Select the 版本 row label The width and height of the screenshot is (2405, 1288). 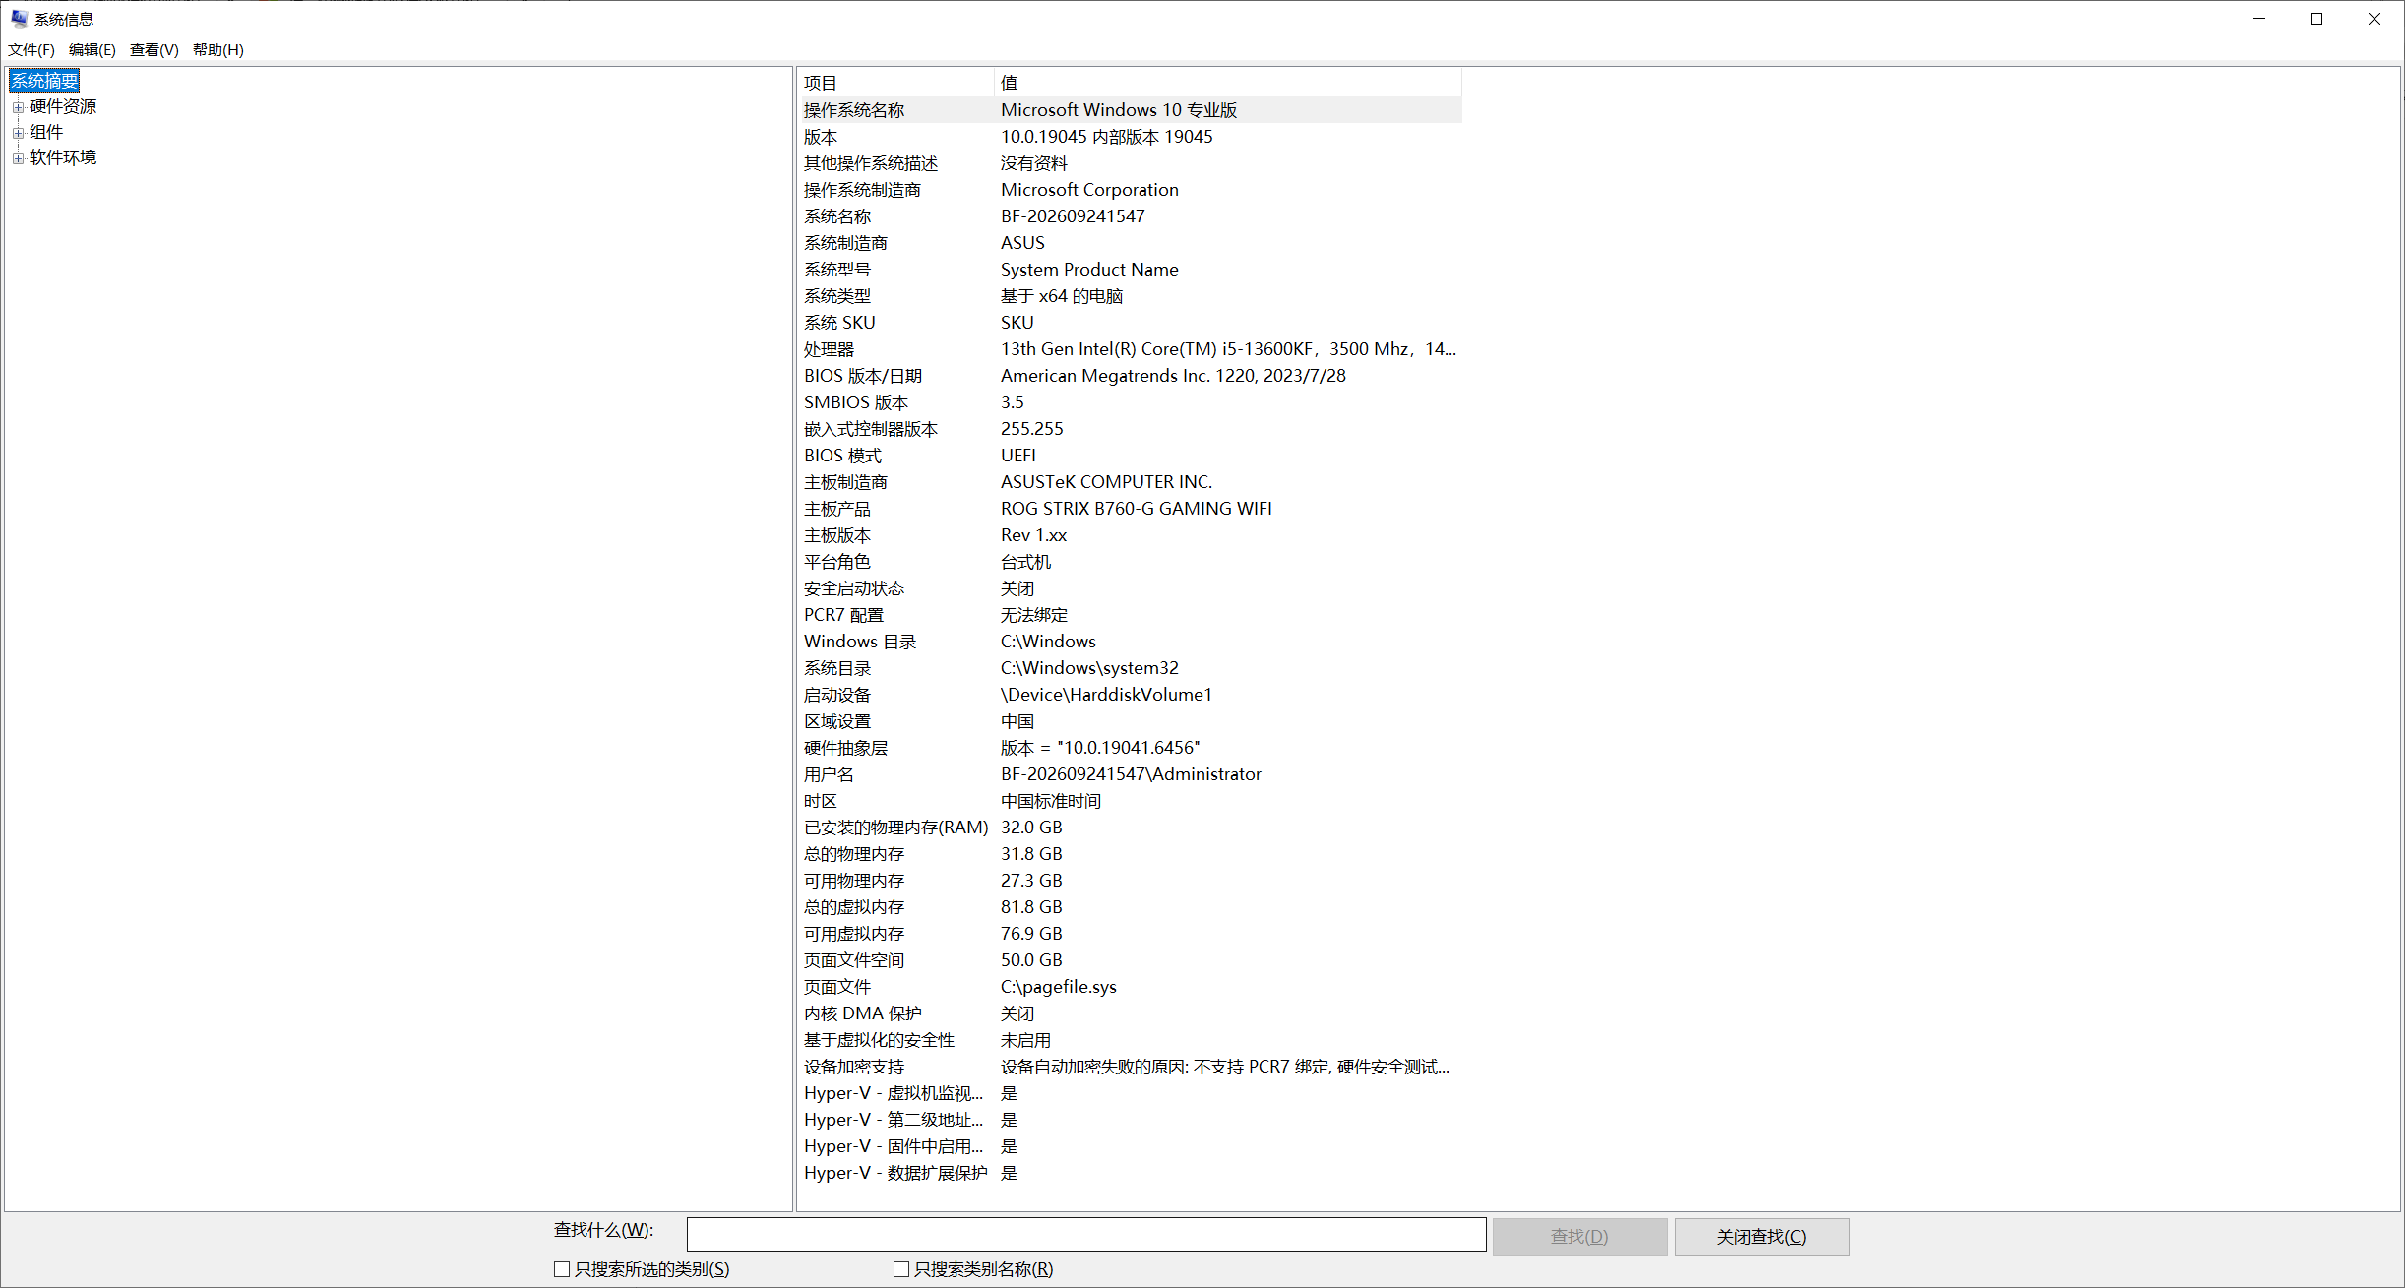(x=821, y=137)
